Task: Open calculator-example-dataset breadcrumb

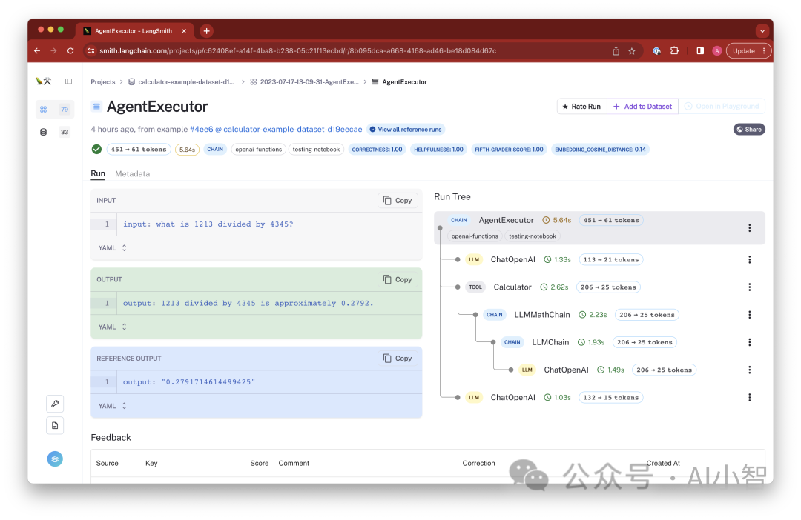Action: (x=182, y=81)
